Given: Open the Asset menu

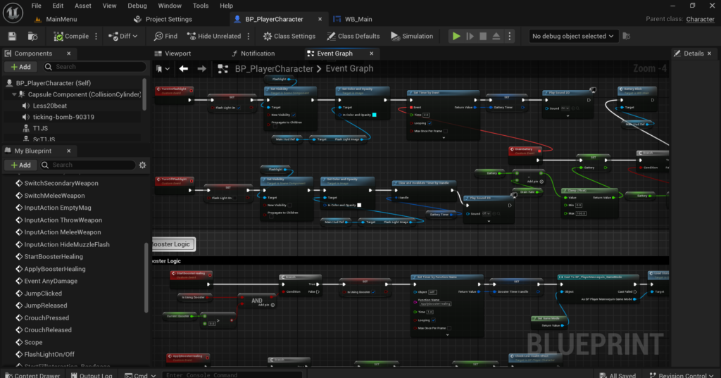Looking at the screenshot, I should point(83,6).
